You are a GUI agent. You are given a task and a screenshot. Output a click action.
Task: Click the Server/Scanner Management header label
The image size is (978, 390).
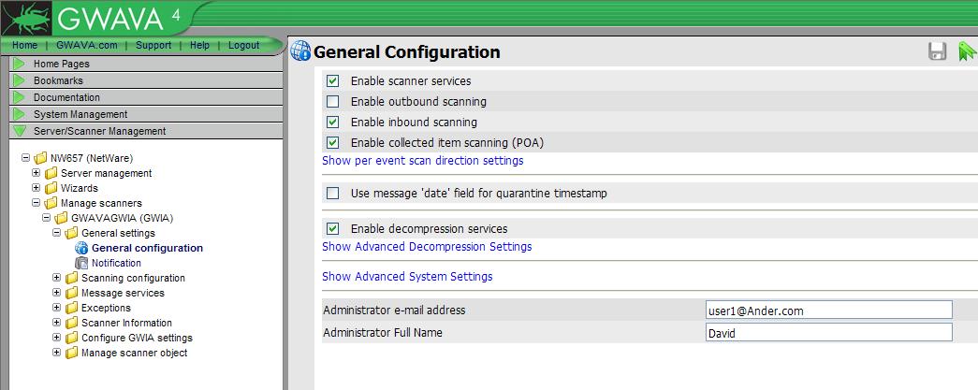click(100, 131)
